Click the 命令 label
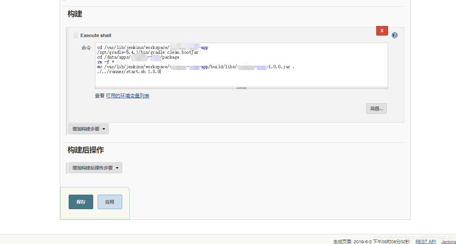This screenshot has height=244, width=456. click(86, 48)
